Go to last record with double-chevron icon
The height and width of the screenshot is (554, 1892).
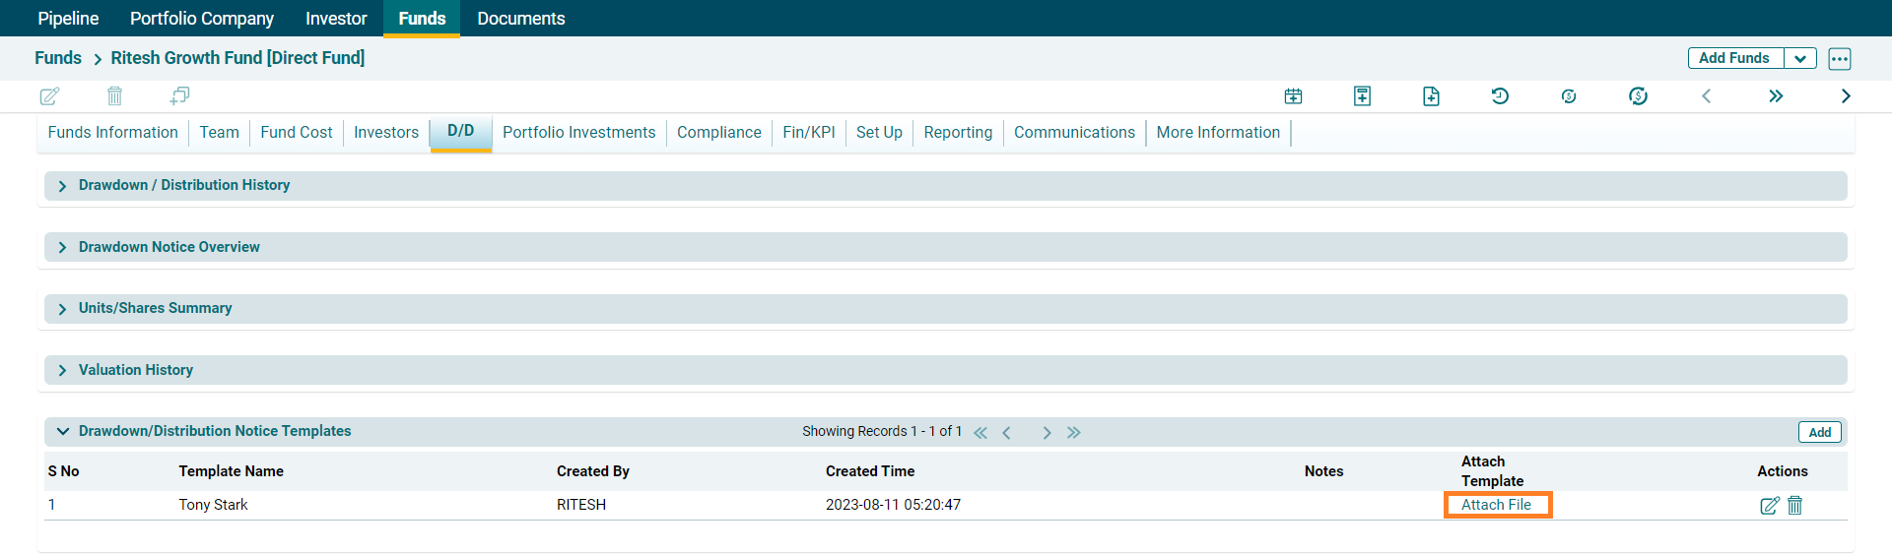point(1776,95)
